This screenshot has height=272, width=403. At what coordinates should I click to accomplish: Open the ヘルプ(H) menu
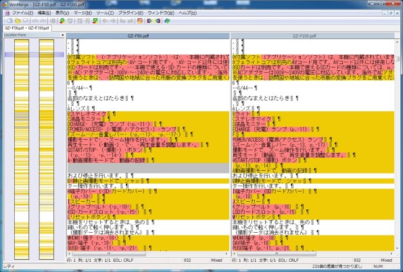coord(187,13)
